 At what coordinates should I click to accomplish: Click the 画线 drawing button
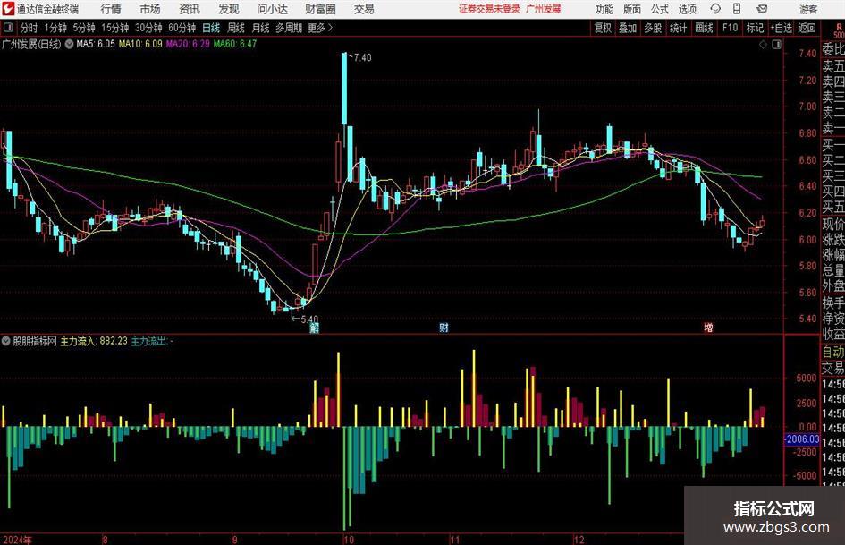[705, 28]
